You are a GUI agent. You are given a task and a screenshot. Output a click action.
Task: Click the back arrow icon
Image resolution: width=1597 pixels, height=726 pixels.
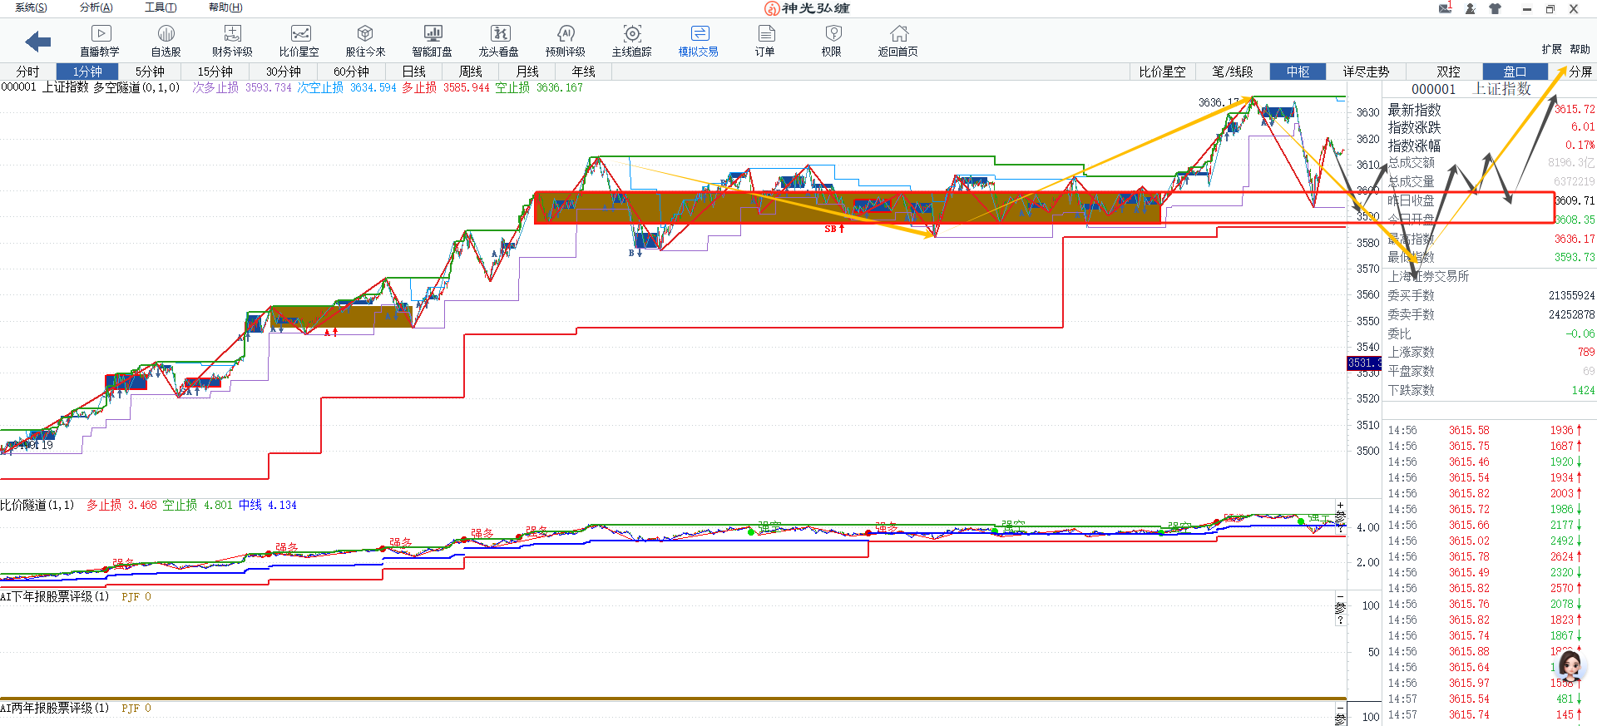pyautogui.click(x=38, y=41)
